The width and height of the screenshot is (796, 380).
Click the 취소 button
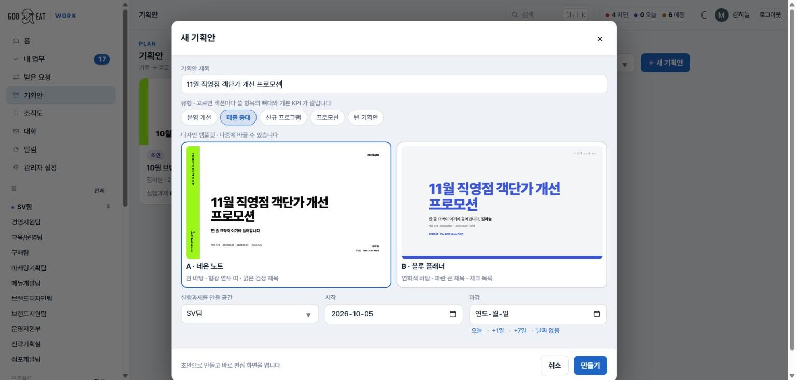[x=555, y=366]
